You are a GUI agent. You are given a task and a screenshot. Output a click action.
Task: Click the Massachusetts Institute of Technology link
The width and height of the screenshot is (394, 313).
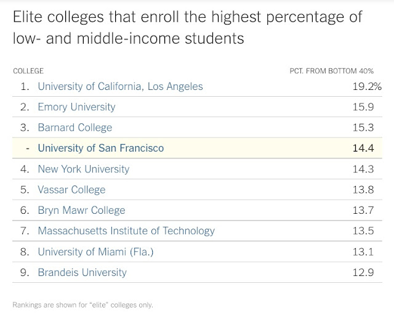[x=126, y=231]
